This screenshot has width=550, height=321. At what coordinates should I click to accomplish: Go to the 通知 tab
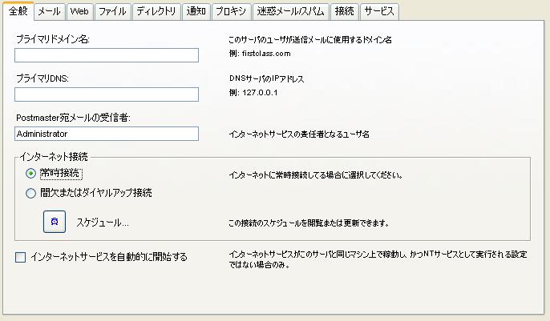196,11
